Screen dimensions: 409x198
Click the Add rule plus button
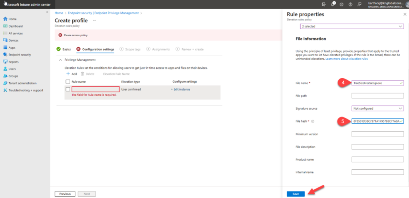click(72, 74)
